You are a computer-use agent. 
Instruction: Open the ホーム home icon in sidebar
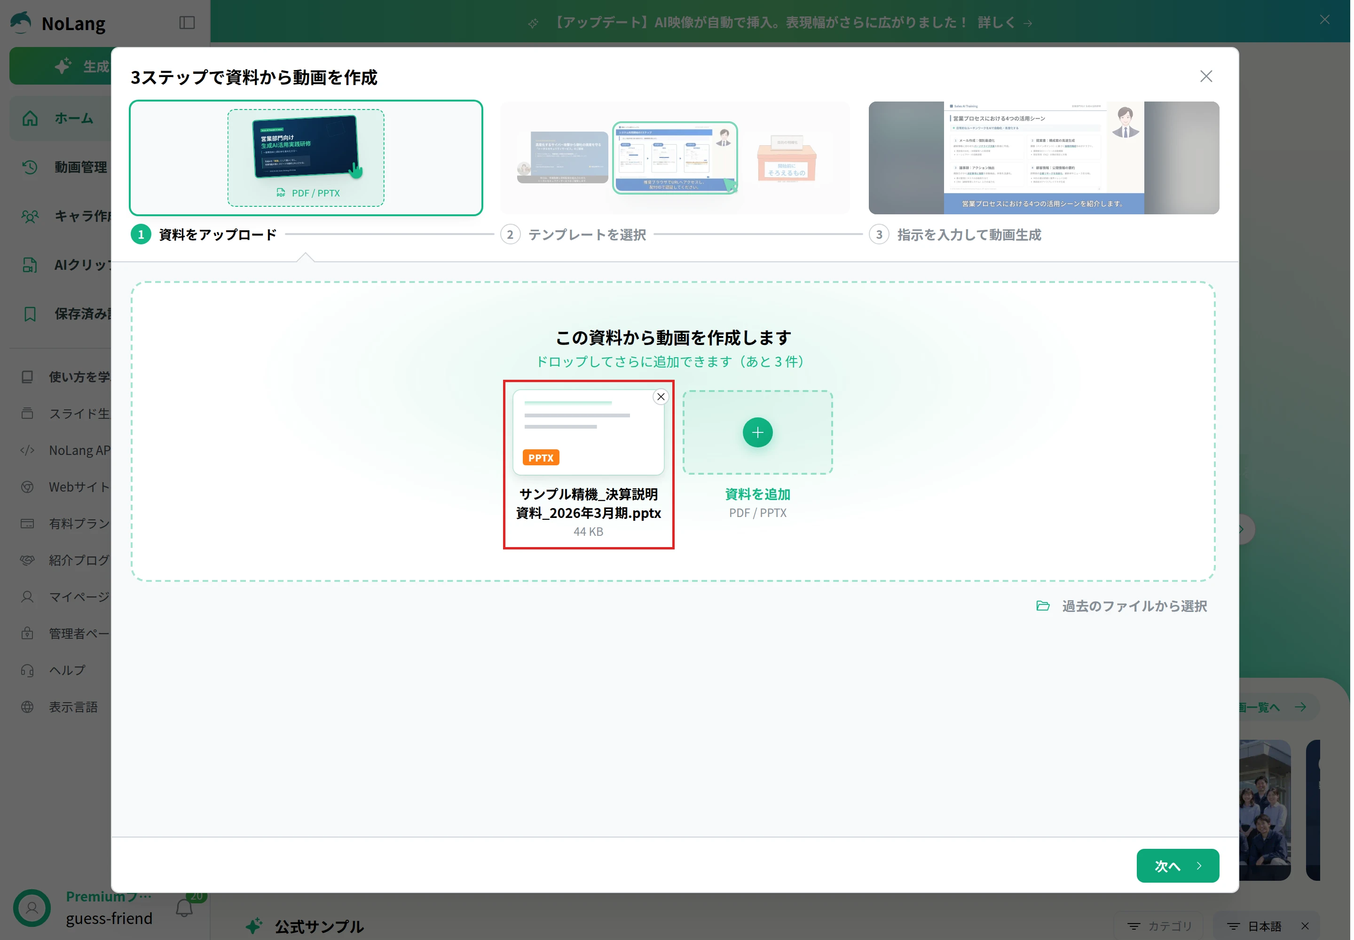pyautogui.click(x=30, y=118)
